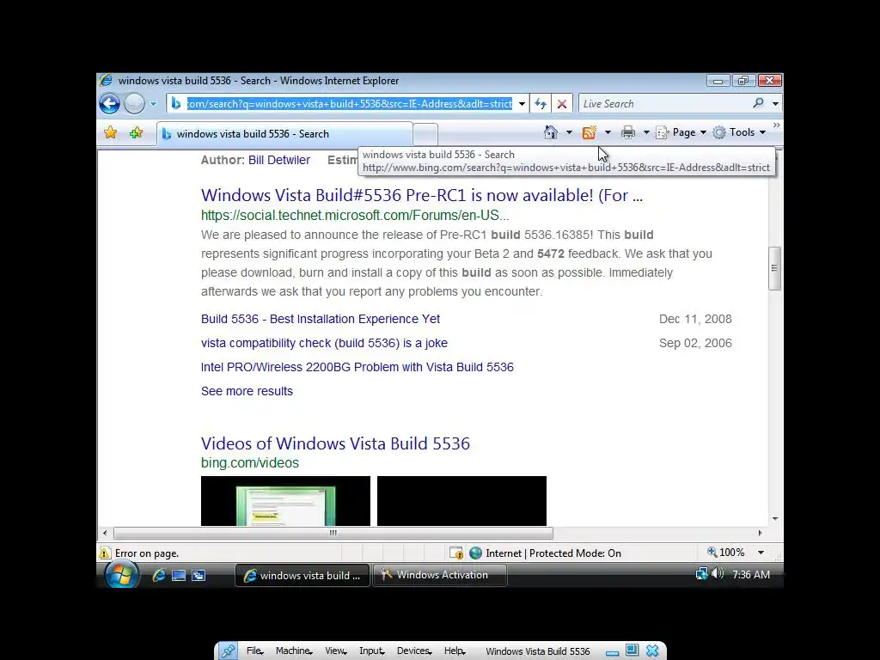Click the vertical scrollbar thumb
Image resolution: width=880 pixels, height=660 pixels.
pos(774,268)
